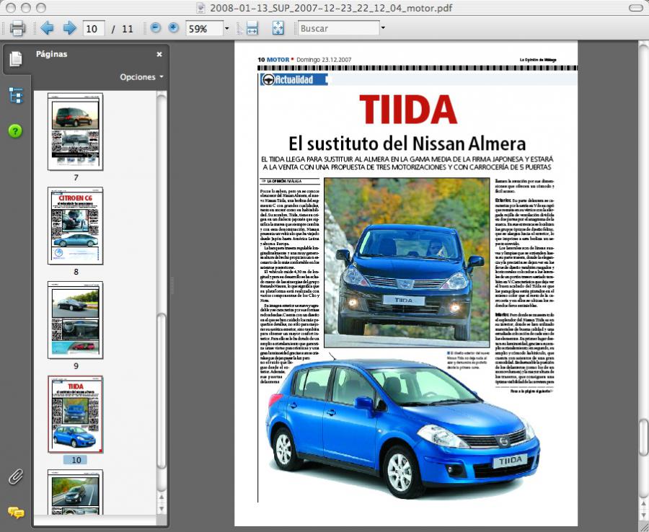Viewport: 649px width, 532px height.
Task: Open the zoom percentage dropdown arrow
Action: pos(226,29)
